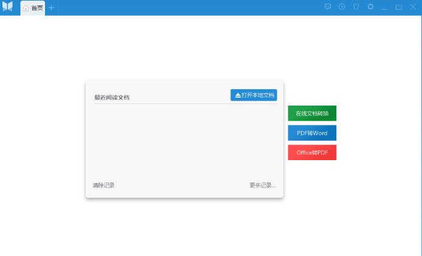Click the 最近阅读文档 heading
Viewport: 422px width, 256px height.
point(112,98)
